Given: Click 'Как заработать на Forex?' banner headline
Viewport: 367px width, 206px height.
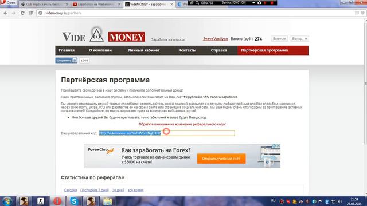Looking at the screenshot, I should point(156,150).
